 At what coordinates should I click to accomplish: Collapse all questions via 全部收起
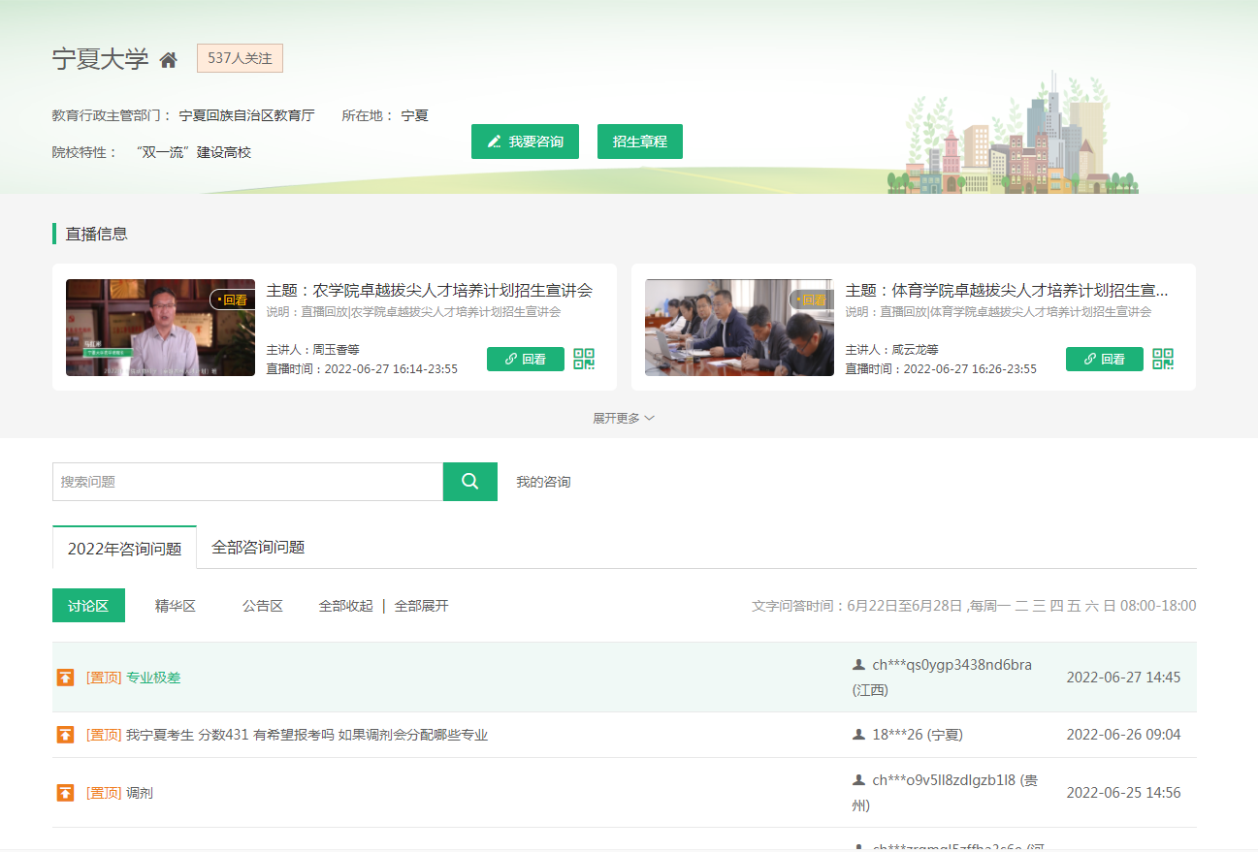345,606
